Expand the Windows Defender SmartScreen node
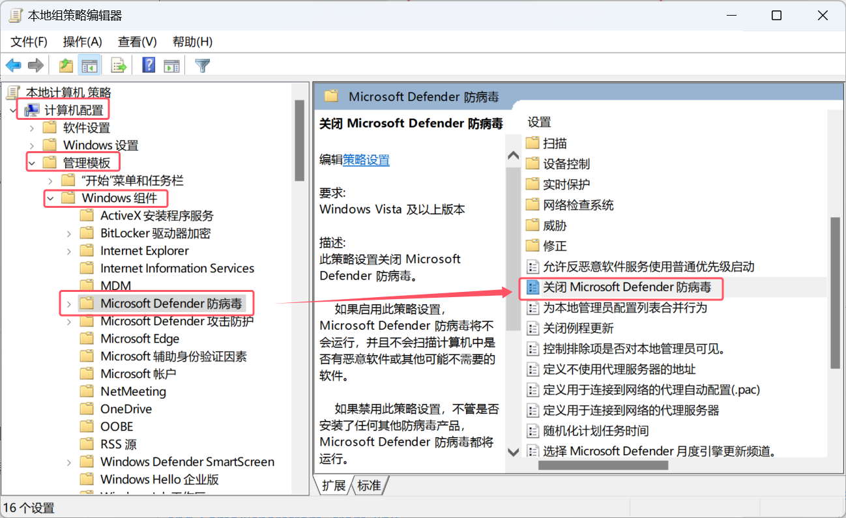 coord(69,462)
